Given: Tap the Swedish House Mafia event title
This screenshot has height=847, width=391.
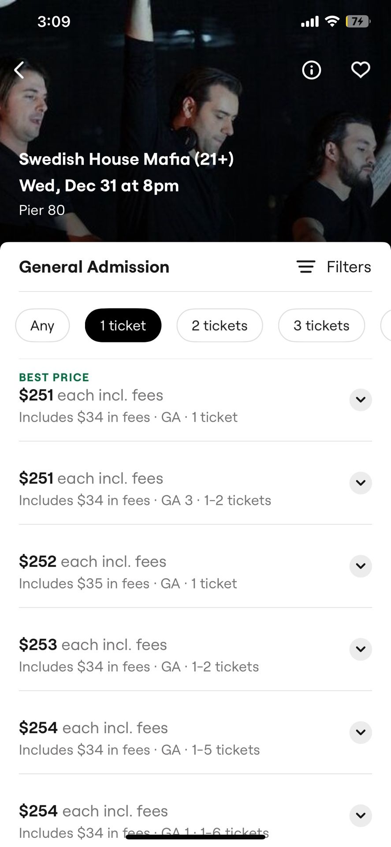Looking at the screenshot, I should 126,159.
